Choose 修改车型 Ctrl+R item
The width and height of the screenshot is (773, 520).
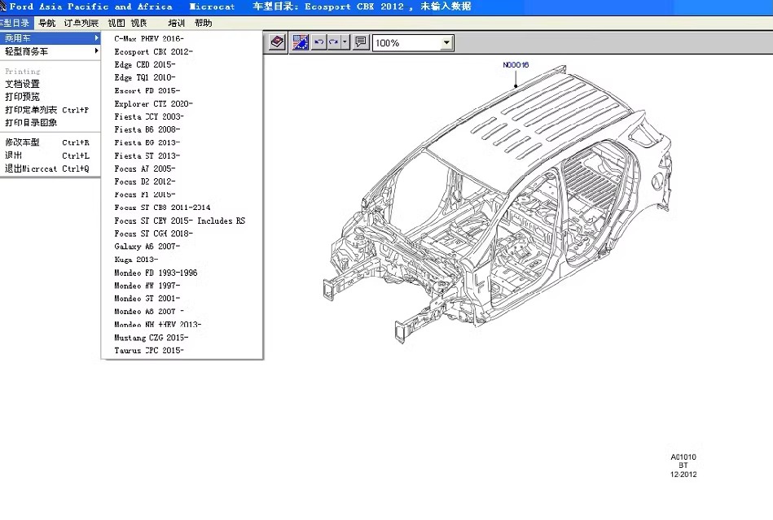(x=51, y=142)
